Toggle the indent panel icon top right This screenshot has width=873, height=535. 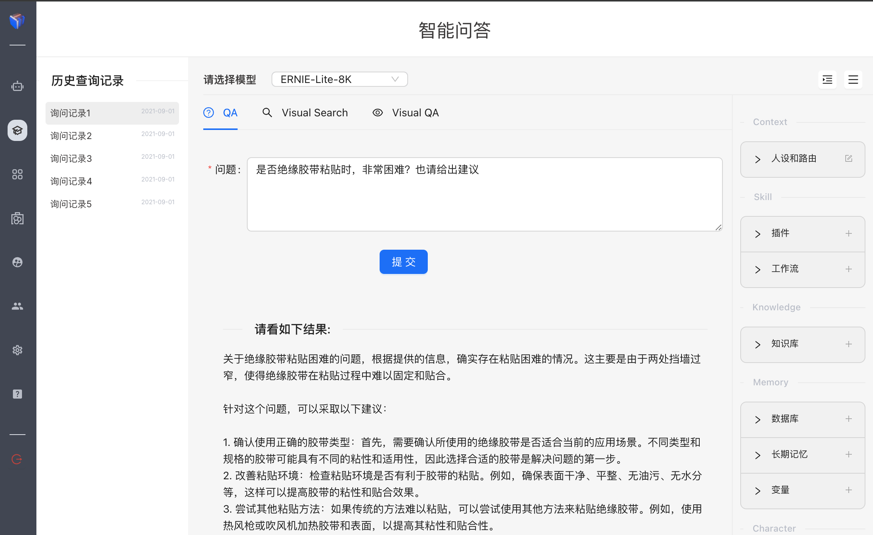pyautogui.click(x=827, y=80)
